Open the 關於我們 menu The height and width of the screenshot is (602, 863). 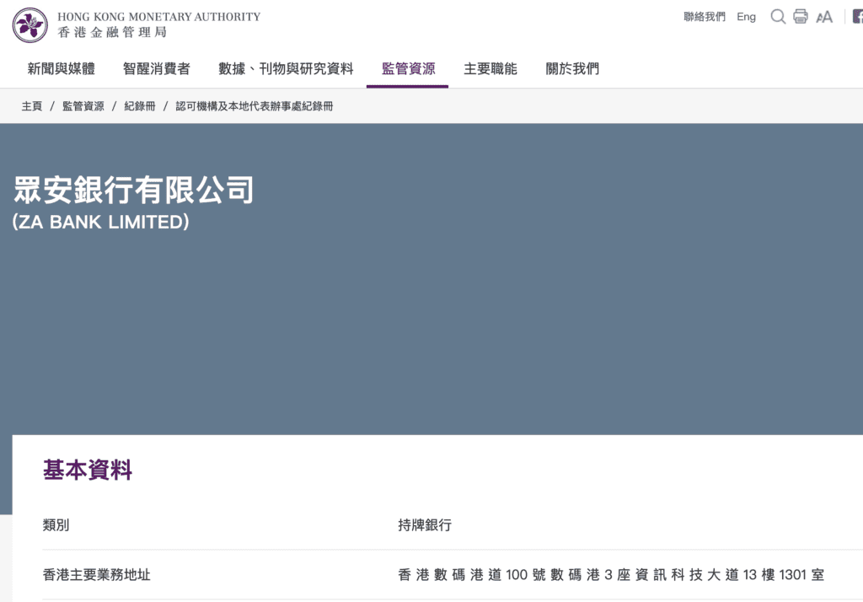click(x=572, y=69)
